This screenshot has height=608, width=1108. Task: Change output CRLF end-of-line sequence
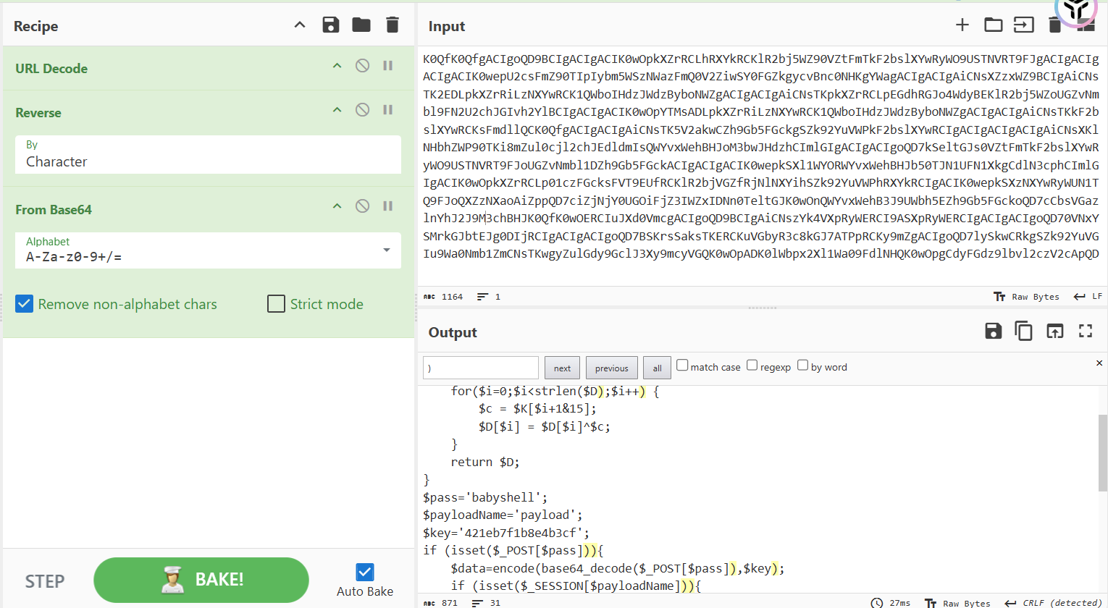click(x=1054, y=603)
